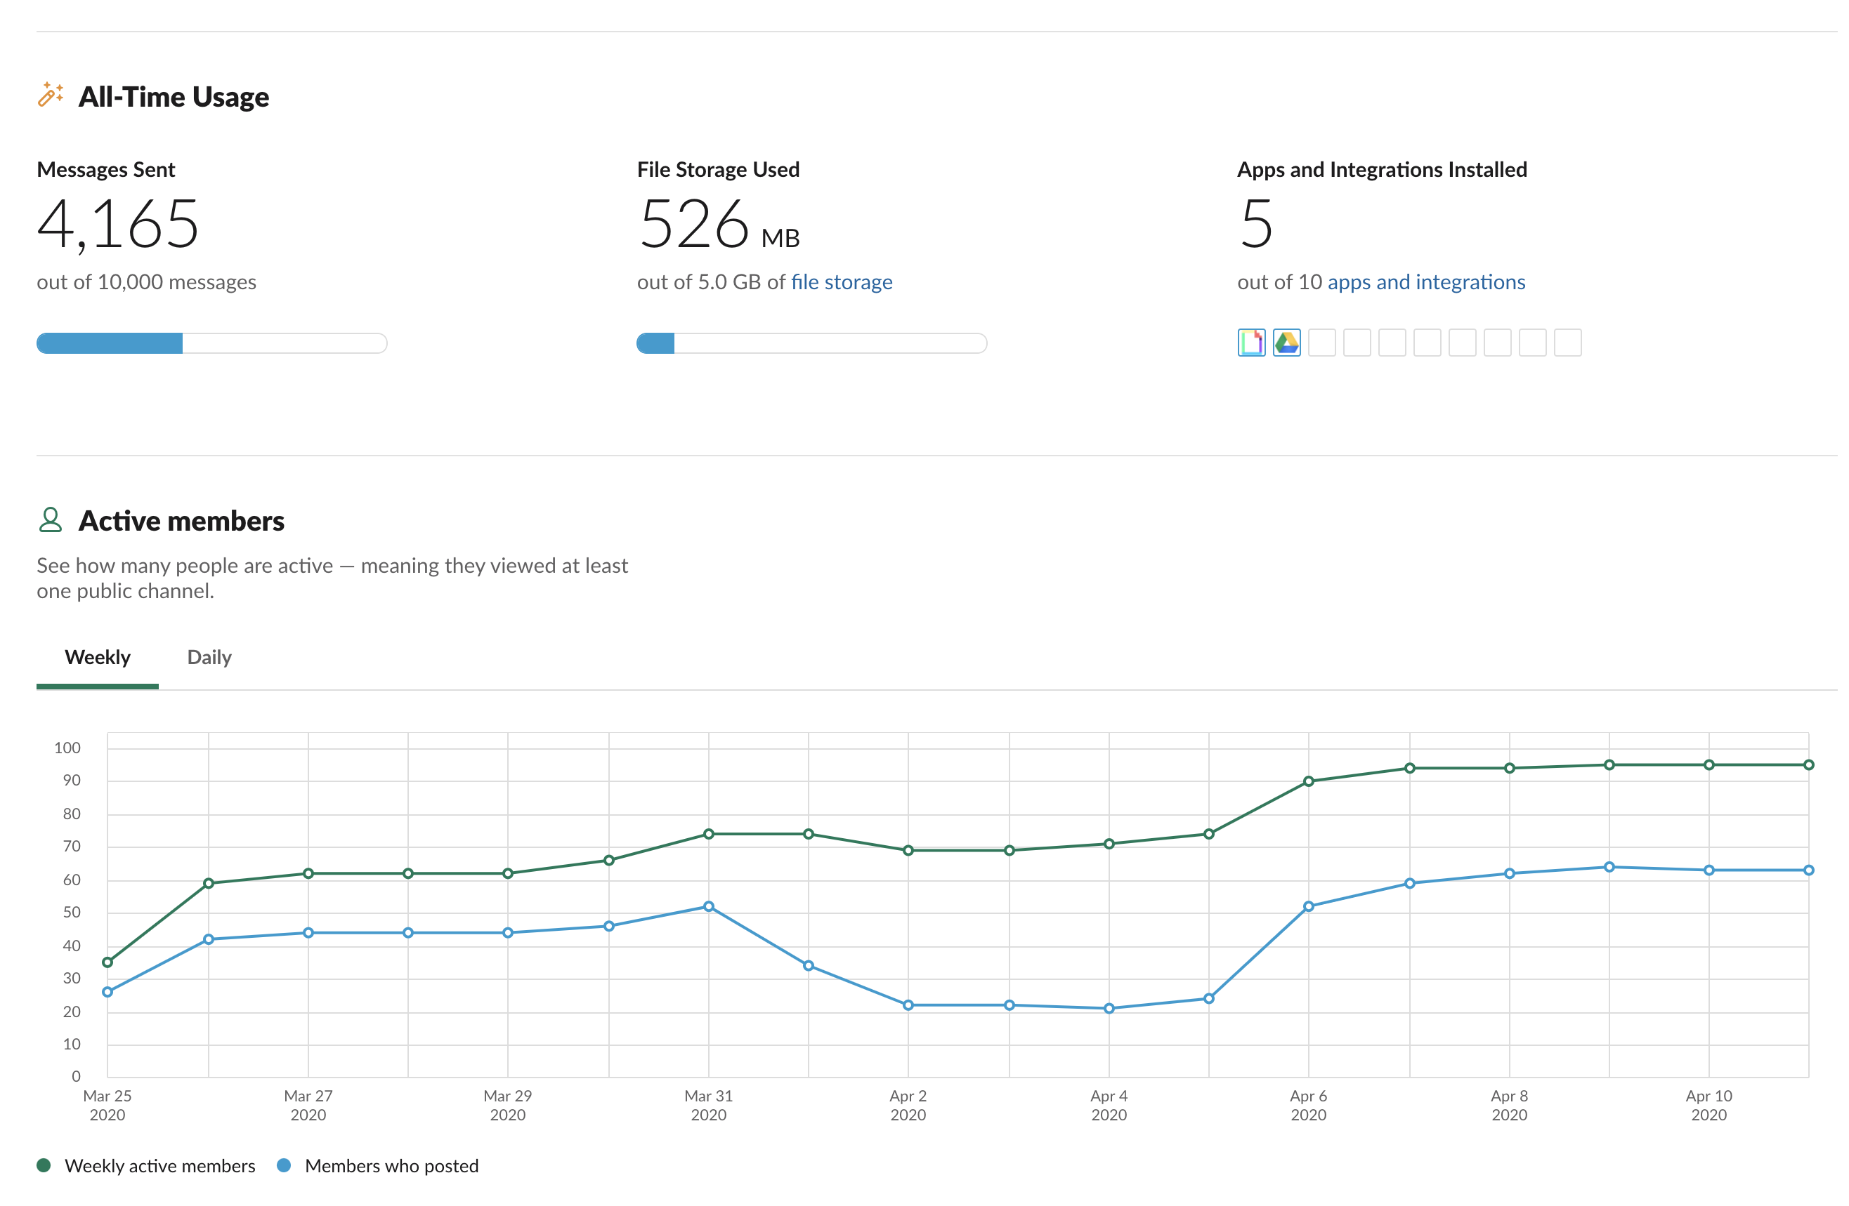The height and width of the screenshot is (1206, 1849).
Task: Click the first installed app icon
Action: (x=1252, y=343)
